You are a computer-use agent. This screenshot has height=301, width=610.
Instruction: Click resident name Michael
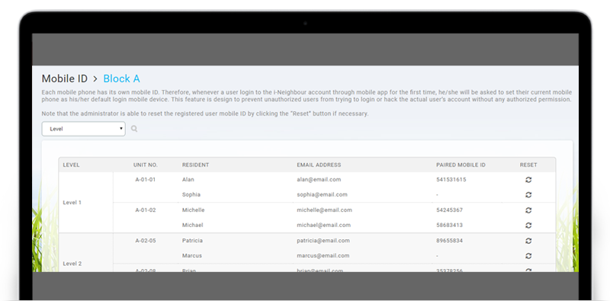coord(193,225)
